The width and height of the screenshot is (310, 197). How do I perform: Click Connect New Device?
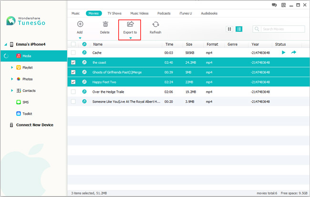35,125
